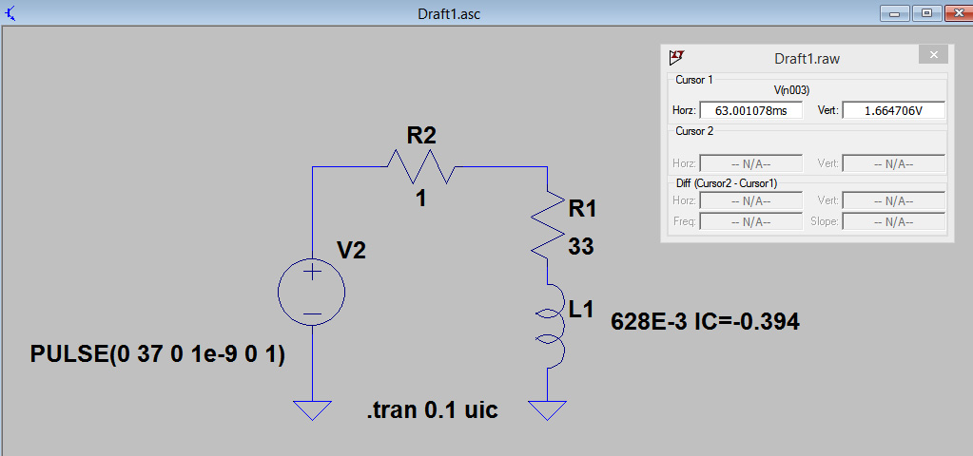Screen dimensions: 973x456
Task: Click the R1 value label 33
Action: [x=581, y=247]
